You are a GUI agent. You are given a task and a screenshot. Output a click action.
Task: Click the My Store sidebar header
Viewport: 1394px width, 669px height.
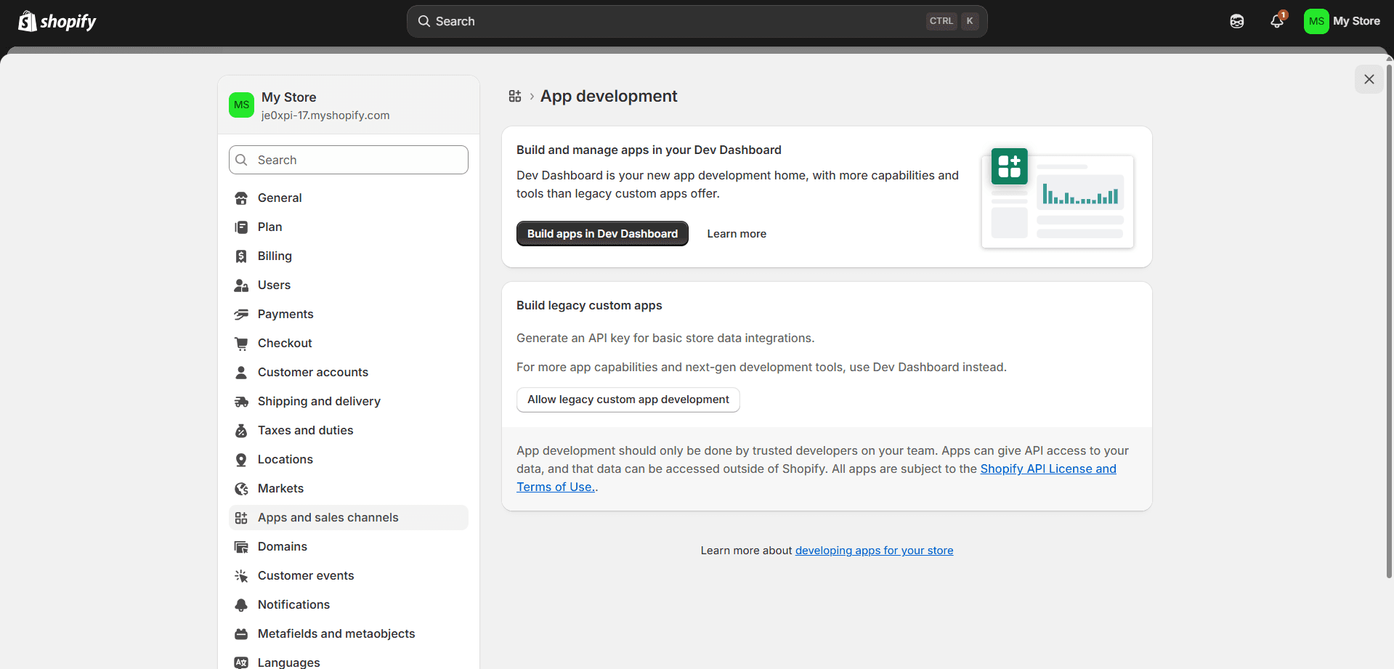(x=349, y=105)
